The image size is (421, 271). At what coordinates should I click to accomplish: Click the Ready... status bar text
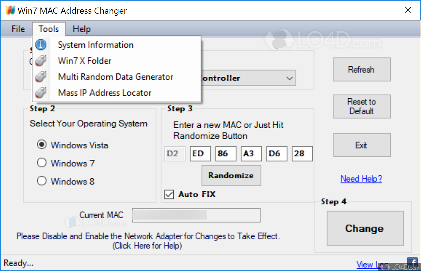coord(18,263)
